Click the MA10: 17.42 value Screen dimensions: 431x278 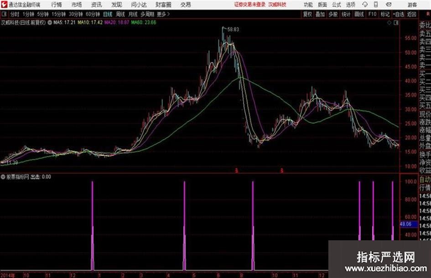(90, 22)
